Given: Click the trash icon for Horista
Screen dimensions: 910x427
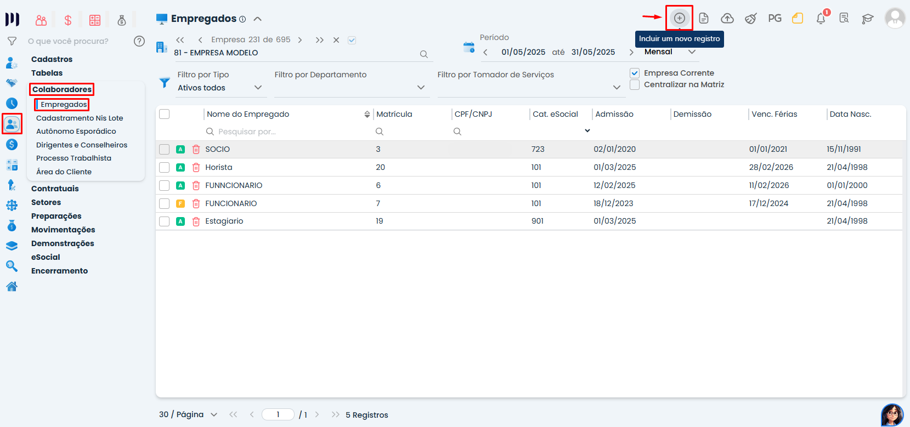Looking at the screenshot, I should 196,168.
